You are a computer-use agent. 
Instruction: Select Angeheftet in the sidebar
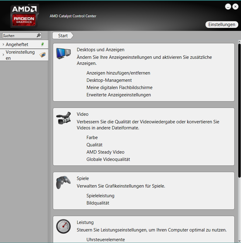click(24, 45)
